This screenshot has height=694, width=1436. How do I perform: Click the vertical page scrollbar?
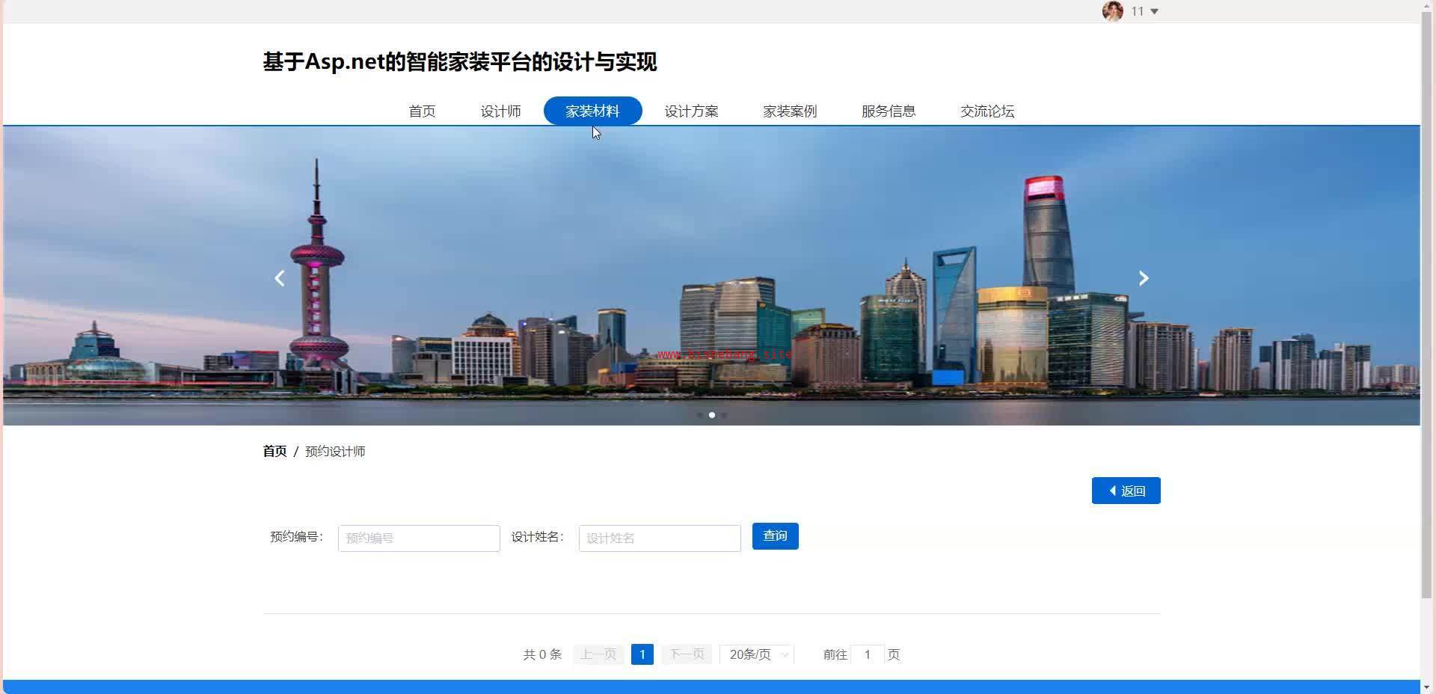[1428, 307]
